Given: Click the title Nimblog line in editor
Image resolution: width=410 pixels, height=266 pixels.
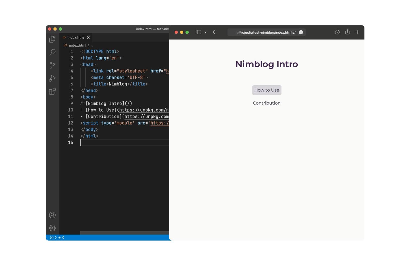Looking at the screenshot, I should [119, 84].
